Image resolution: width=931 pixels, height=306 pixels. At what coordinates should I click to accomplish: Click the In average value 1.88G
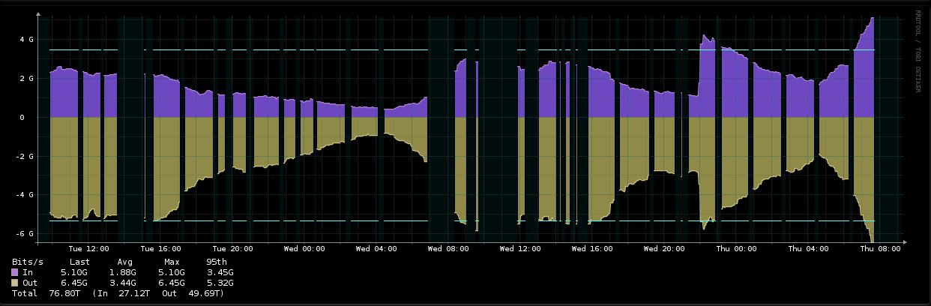pos(124,271)
